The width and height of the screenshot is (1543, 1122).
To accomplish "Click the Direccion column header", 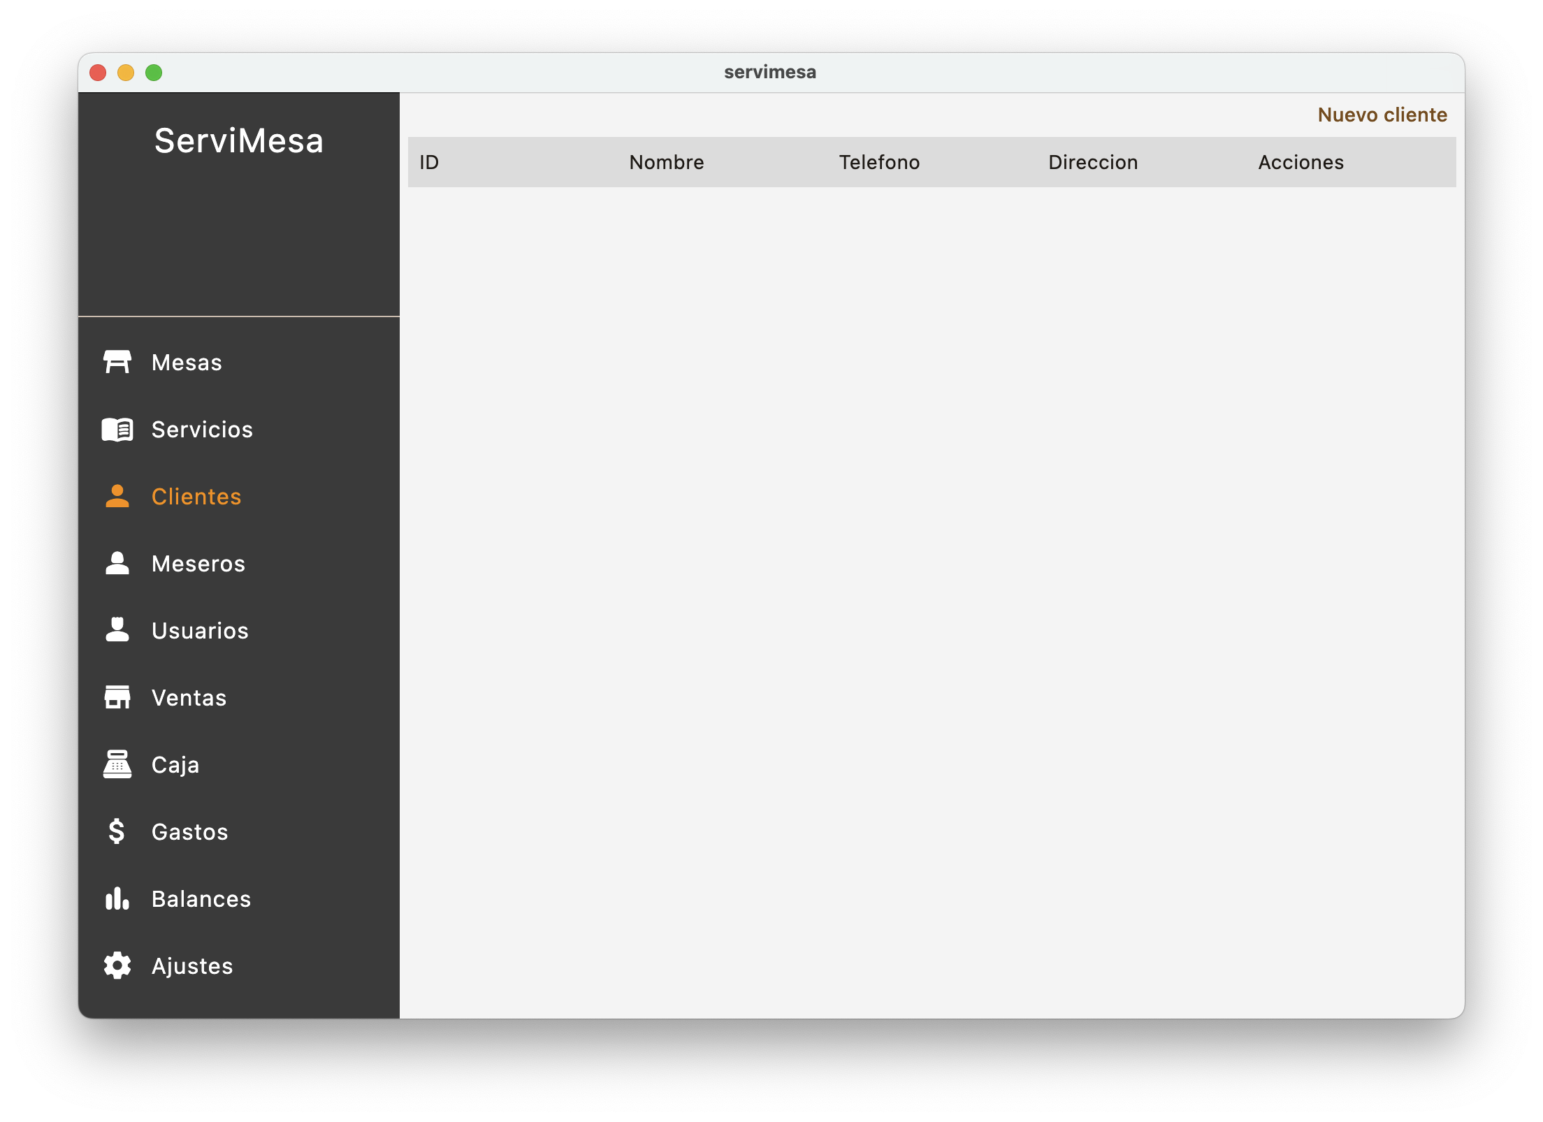I will (x=1093, y=162).
